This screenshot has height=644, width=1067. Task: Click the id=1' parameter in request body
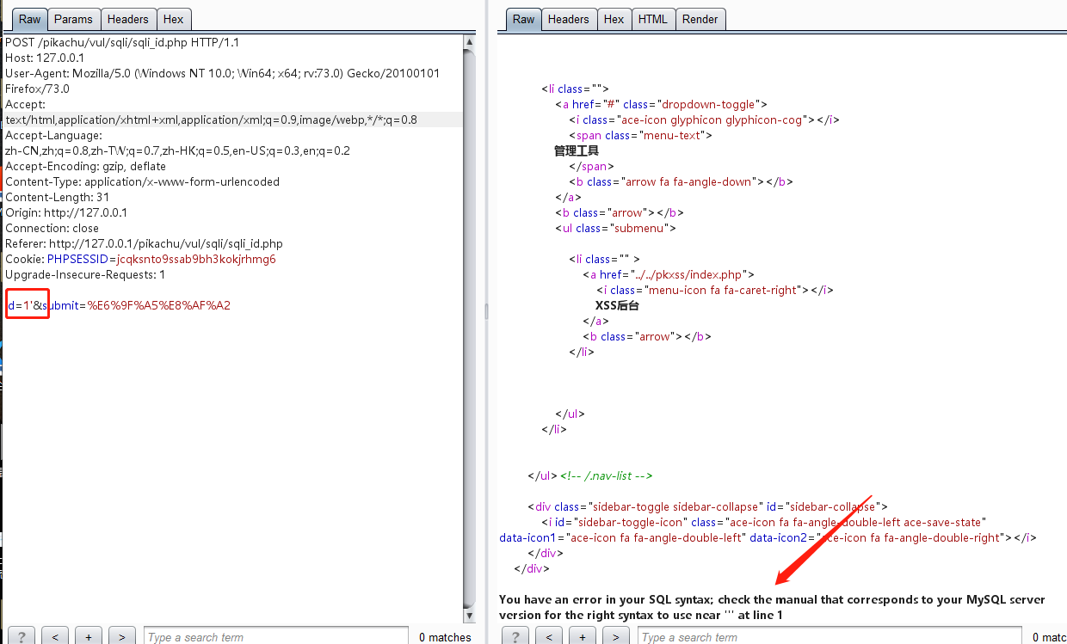click(x=21, y=305)
